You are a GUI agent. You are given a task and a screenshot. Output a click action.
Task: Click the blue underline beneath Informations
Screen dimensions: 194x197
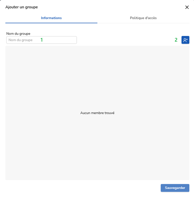point(51,23)
